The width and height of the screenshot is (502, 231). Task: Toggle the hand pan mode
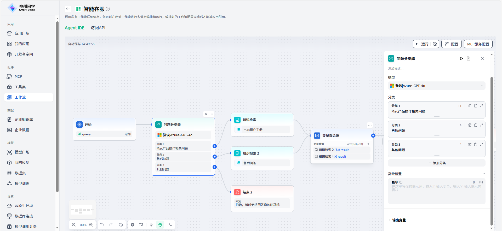pos(160,225)
